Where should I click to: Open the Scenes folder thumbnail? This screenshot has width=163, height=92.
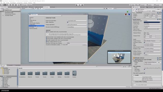click(45, 73)
